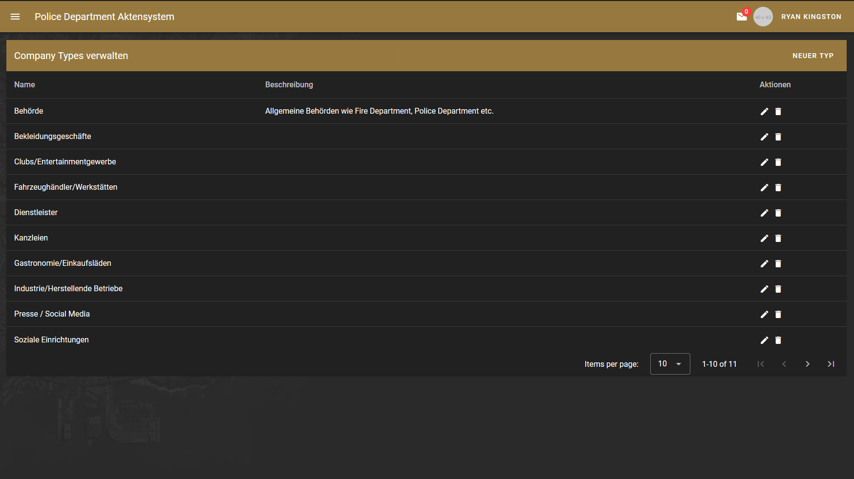Go to the first page
The width and height of the screenshot is (854, 479).
[x=761, y=364]
